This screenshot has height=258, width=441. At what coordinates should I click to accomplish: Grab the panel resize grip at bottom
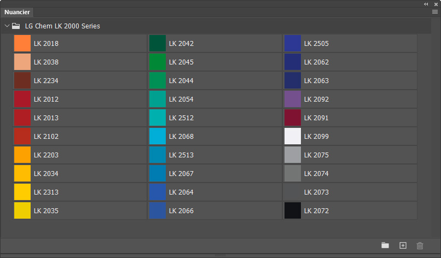pyautogui.click(x=220, y=255)
